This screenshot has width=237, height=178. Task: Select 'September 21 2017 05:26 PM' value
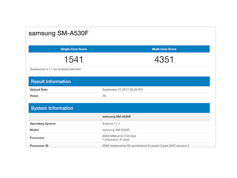pos(122,89)
